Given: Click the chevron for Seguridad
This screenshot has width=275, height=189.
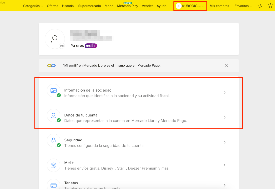Looking at the screenshot, I should click(x=224, y=142).
